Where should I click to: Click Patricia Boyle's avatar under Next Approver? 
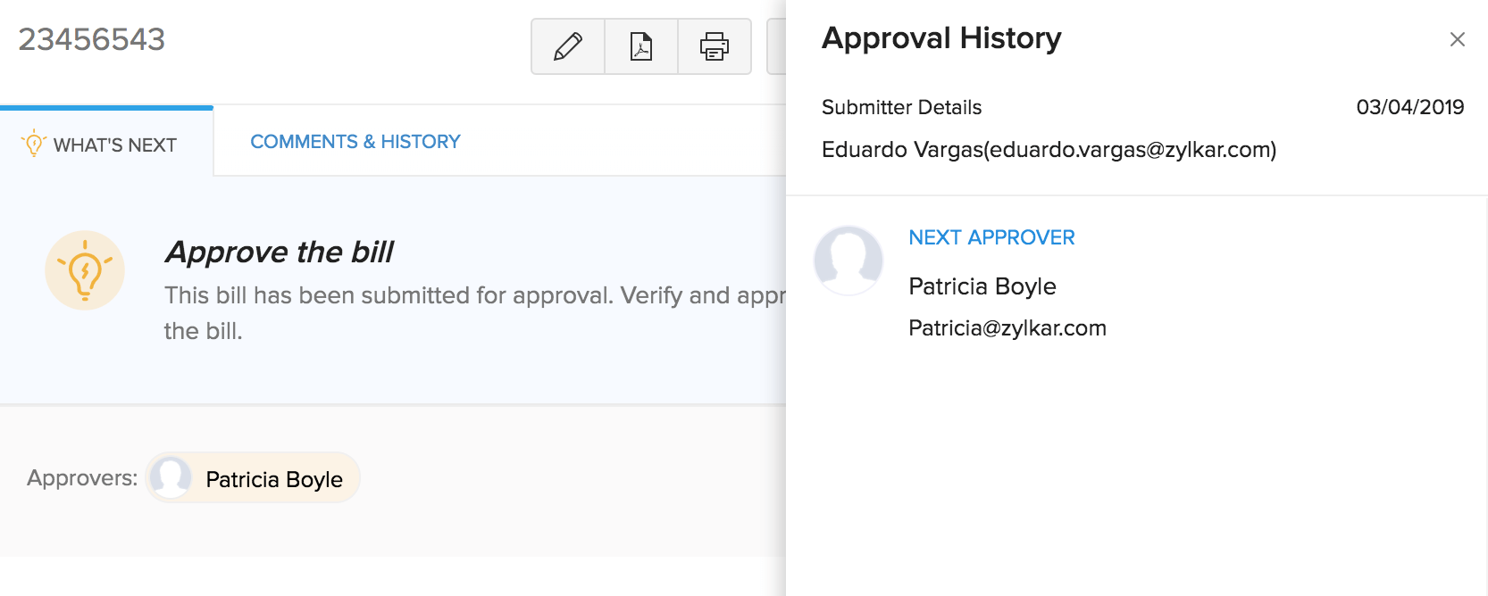pyautogui.click(x=848, y=261)
